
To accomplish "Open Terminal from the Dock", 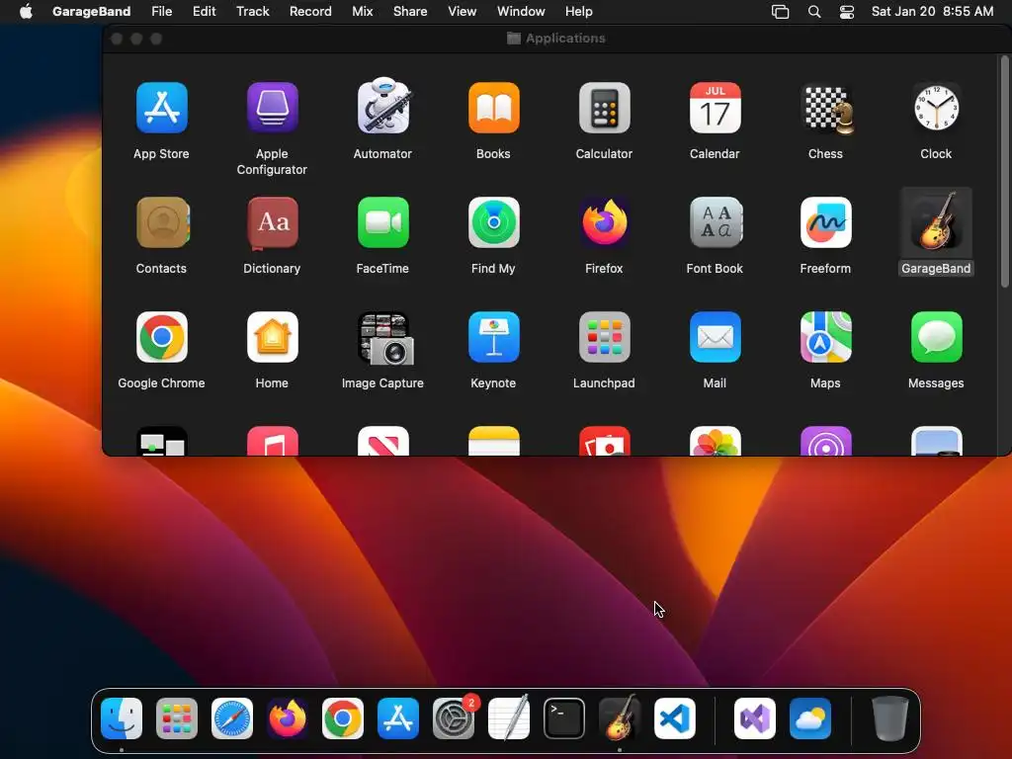I will click(564, 718).
